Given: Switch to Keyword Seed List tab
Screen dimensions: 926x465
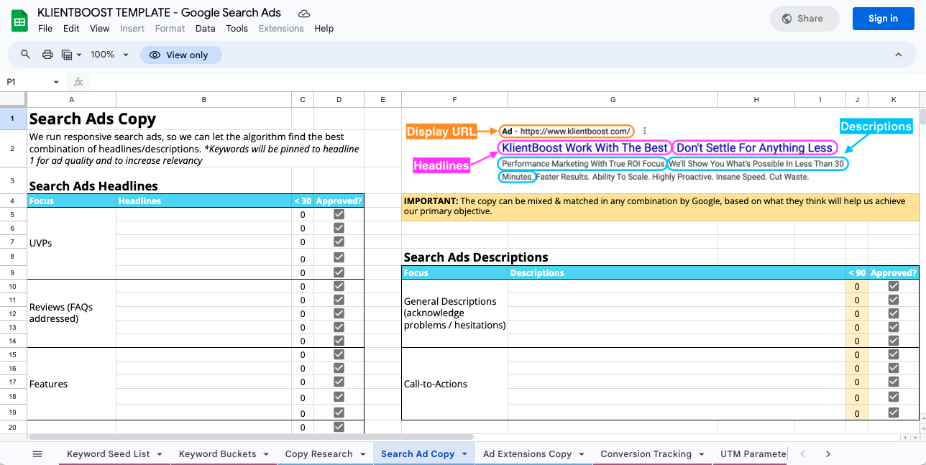Looking at the screenshot, I should pos(109,454).
